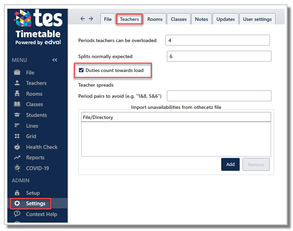Open the Classes book icon
This screenshot has width=293, height=231.
click(17, 104)
